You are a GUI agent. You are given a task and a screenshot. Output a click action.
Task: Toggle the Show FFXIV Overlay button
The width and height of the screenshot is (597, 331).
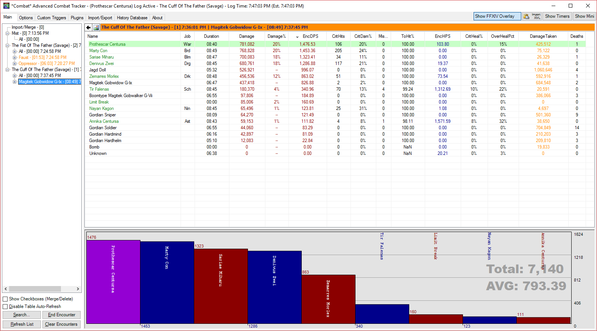point(497,16)
